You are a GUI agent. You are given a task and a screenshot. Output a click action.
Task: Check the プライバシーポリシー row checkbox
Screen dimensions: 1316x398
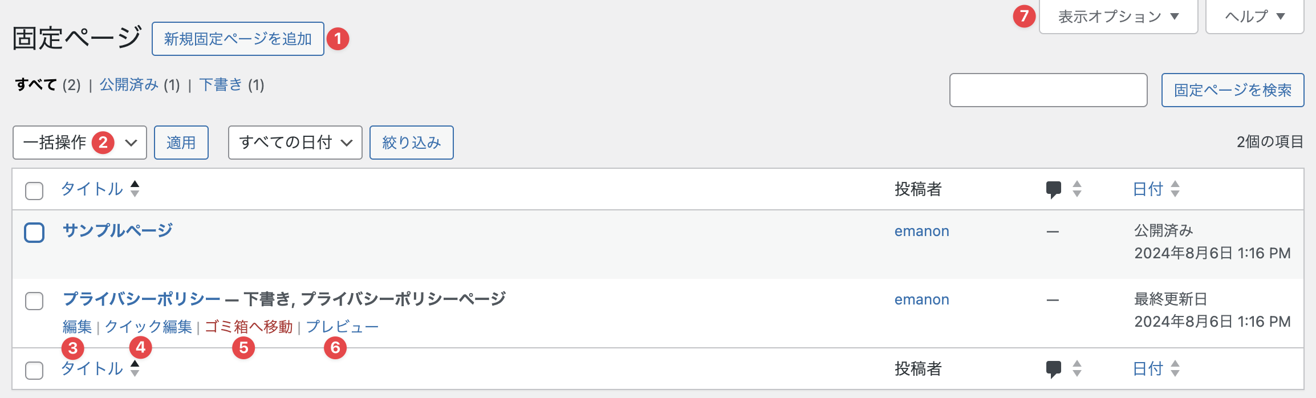pyautogui.click(x=34, y=301)
